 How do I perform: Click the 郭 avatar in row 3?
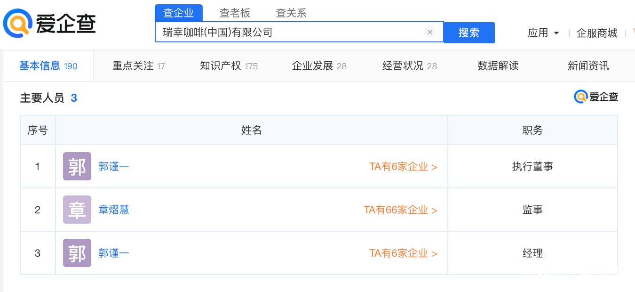click(77, 253)
